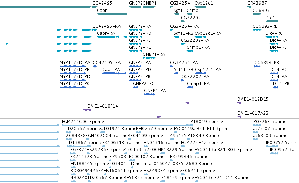Click the CG34254-RA transcript label

tap(184, 26)
